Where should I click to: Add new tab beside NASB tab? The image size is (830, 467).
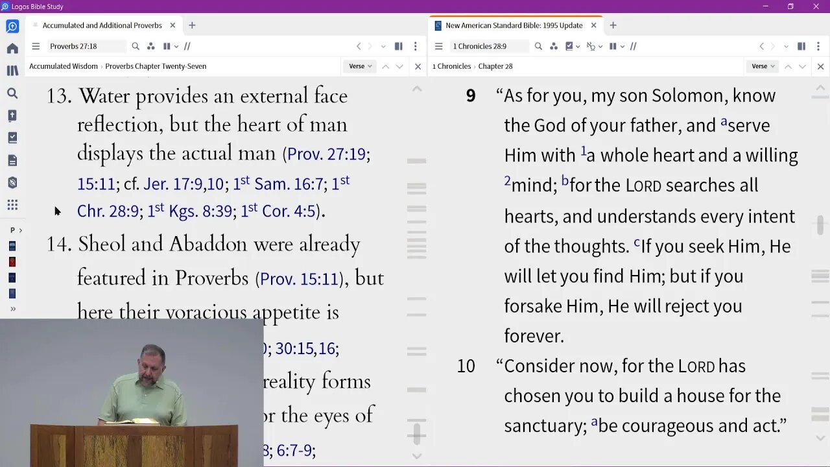[613, 25]
